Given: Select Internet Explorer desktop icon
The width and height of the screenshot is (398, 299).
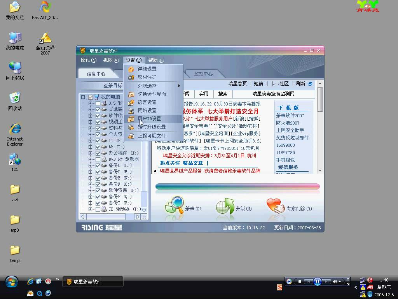Looking at the screenshot, I should [x=15, y=134].
